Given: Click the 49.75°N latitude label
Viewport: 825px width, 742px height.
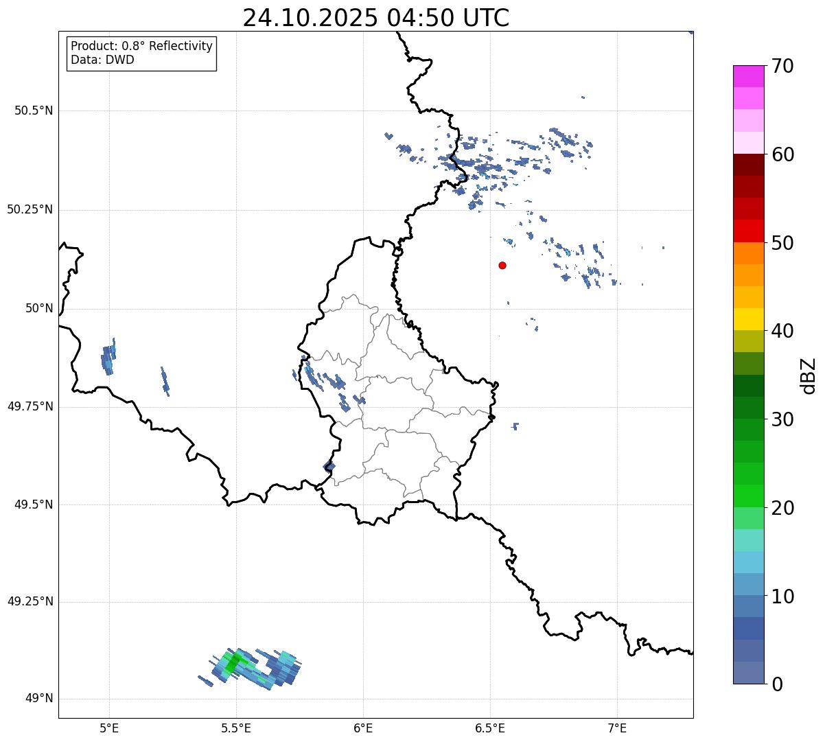Looking at the screenshot, I should click(x=30, y=406).
